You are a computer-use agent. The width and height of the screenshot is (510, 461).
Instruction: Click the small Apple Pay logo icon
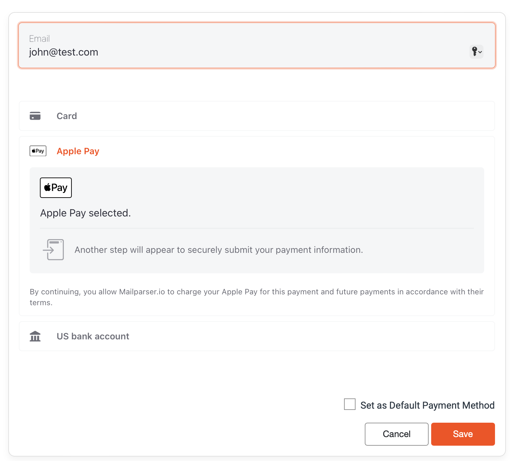(38, 151)
